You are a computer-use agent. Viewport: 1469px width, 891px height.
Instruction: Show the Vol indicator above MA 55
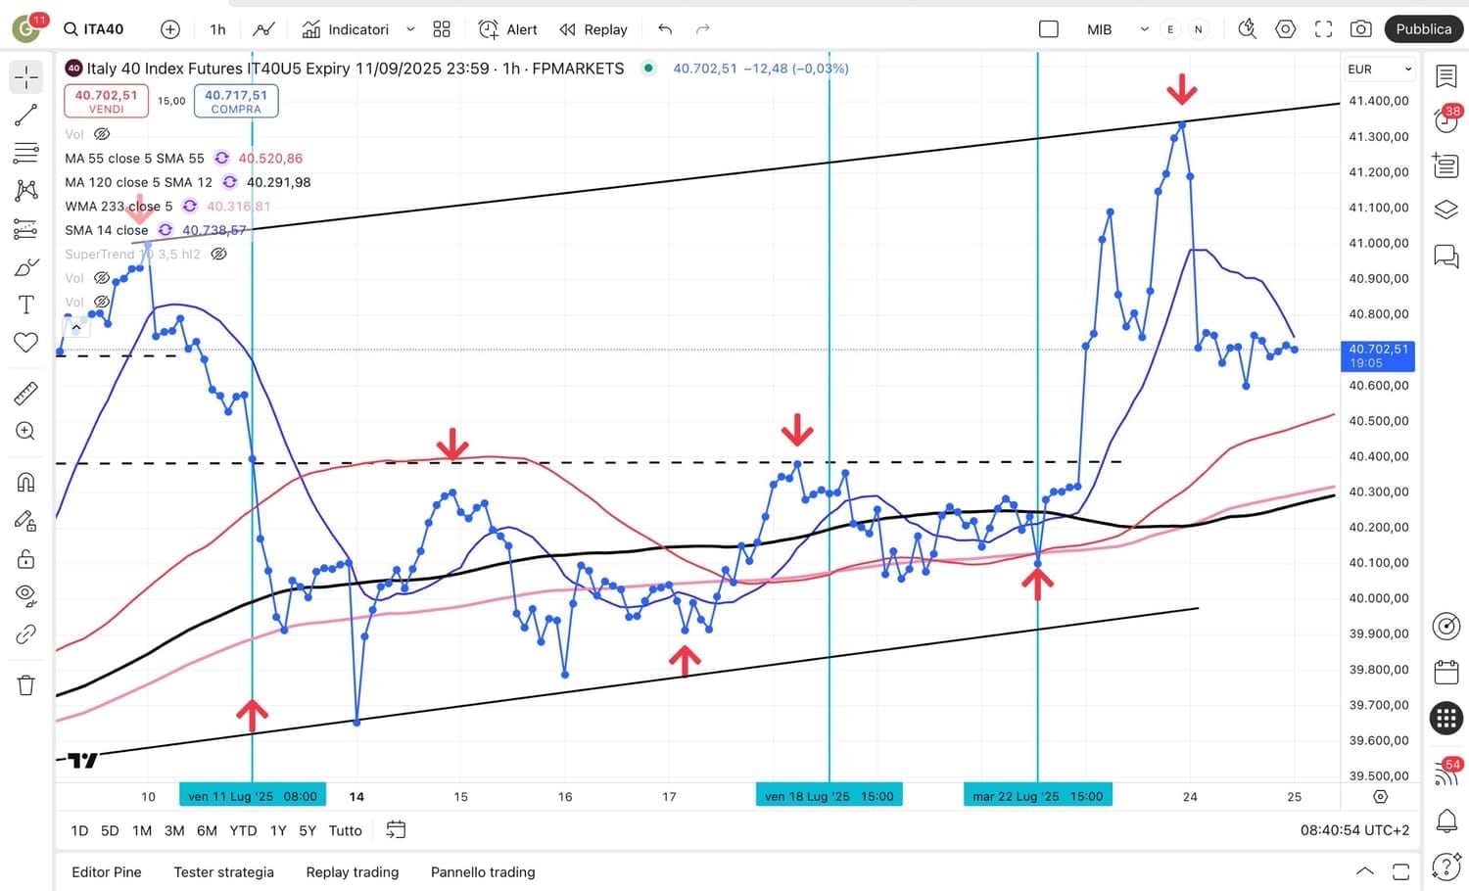101,134
